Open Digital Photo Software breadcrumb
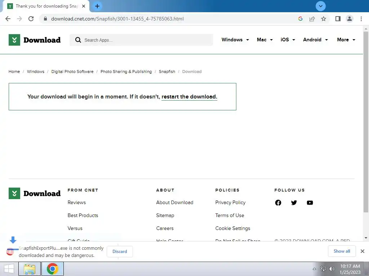Image resolution: width=369 pixels, height=276 pixels. [x=72, y=72]
